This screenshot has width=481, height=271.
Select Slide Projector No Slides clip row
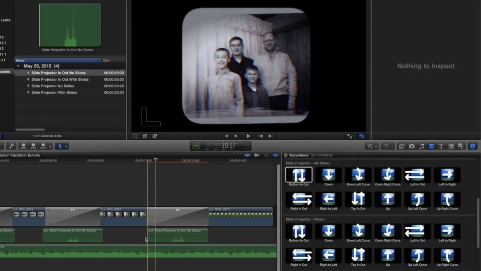point(70,86)
